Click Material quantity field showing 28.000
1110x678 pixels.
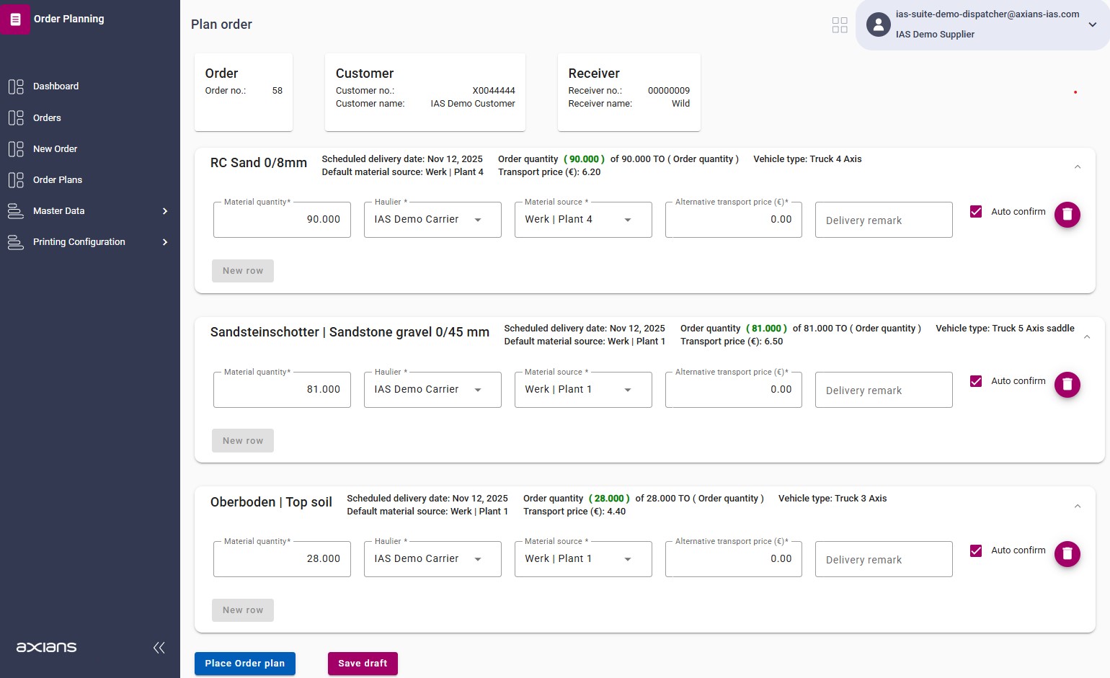(282, 559)
